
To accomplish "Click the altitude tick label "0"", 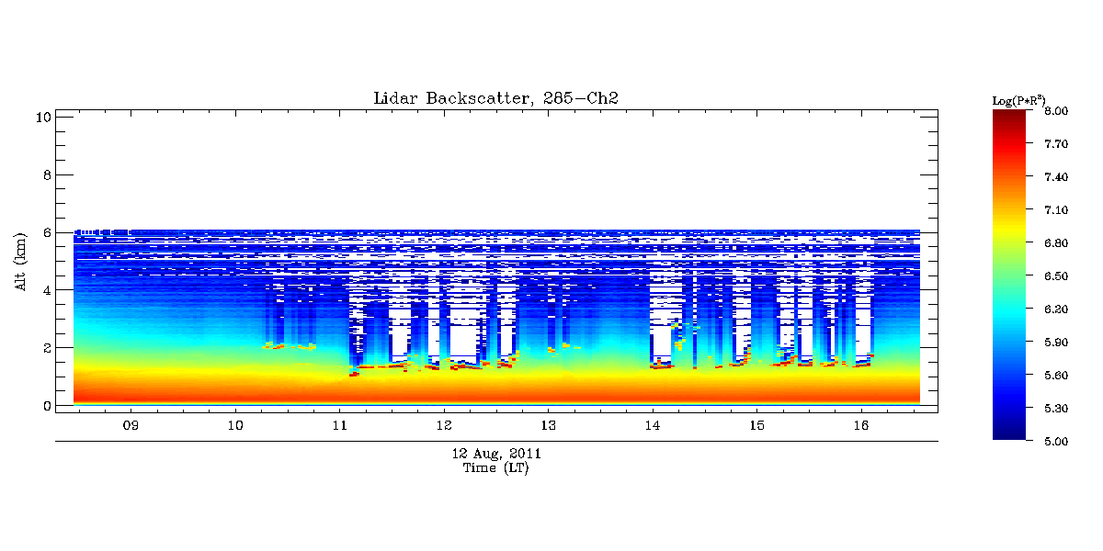I will tap(45, 406).
